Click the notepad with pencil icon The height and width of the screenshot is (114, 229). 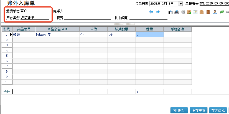pos(195,12)
